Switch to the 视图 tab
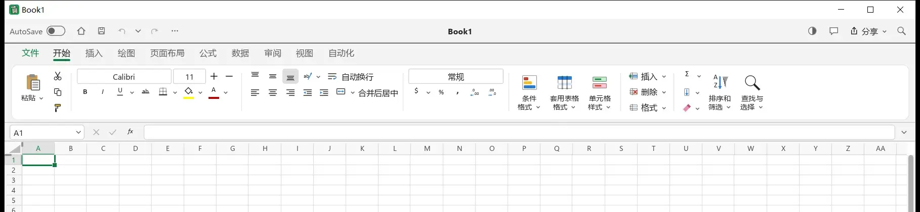The width and height of the screenshot is (920, 212). [x=304, y=53]
